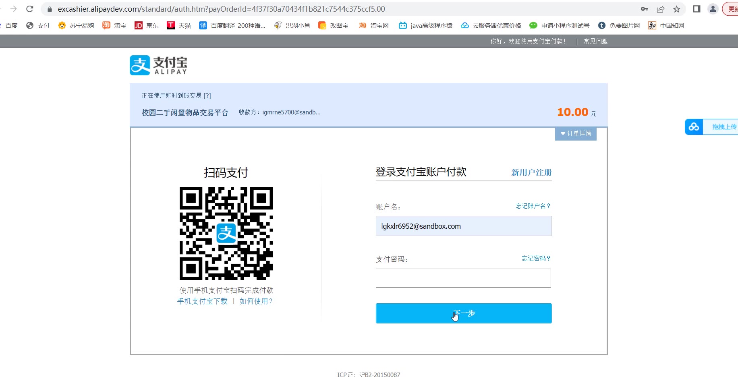This screenshot has height=377, width=738.
Task: Open the 京东 bookmark
Action: point(147,25)
